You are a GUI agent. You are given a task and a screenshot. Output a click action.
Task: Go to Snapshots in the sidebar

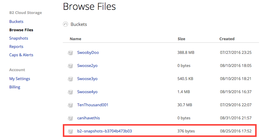click(19, 38)
